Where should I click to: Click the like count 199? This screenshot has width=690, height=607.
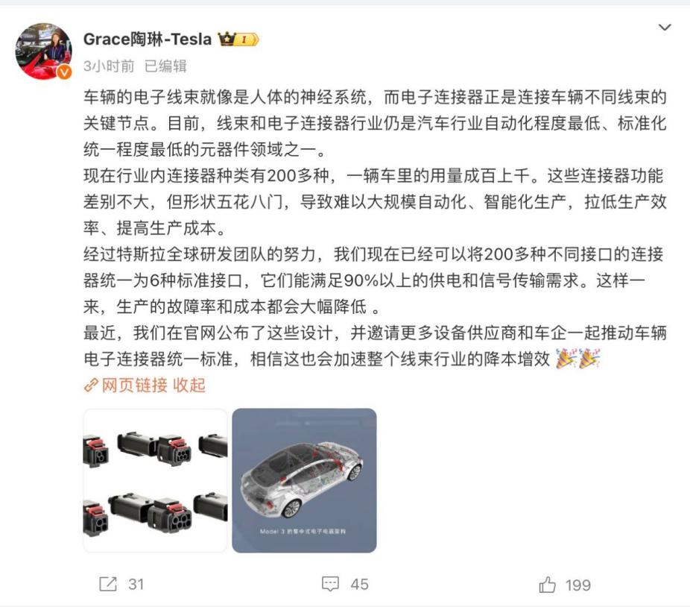[x=578, y=585]
